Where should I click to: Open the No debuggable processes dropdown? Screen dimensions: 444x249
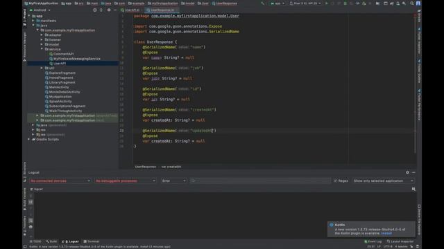click(x=125, y=181)
